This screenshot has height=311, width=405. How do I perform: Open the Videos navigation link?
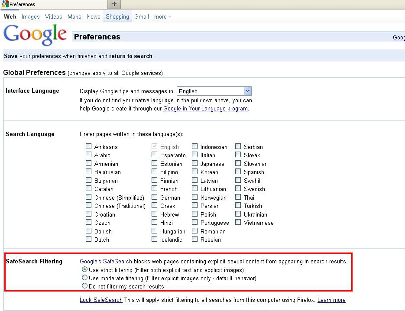point(53,17)
